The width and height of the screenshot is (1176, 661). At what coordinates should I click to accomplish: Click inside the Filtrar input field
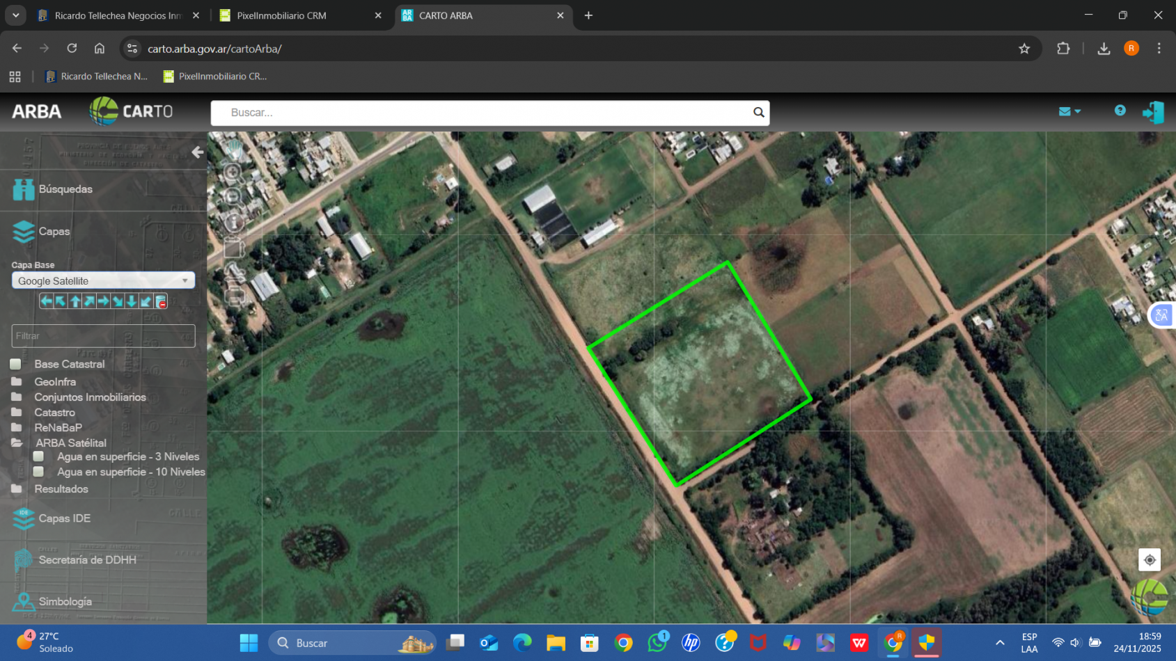[x=102, y=335]
